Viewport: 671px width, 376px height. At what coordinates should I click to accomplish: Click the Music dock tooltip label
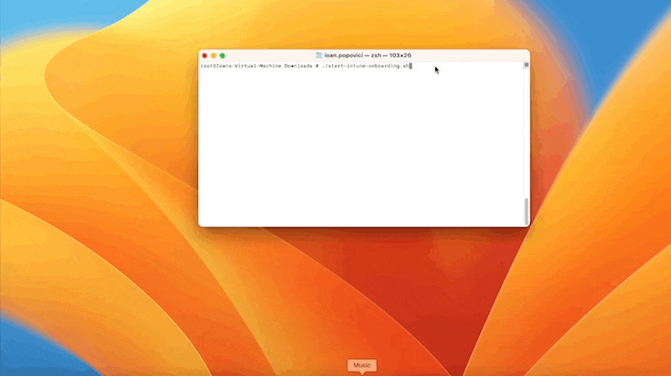coord(362,365)
